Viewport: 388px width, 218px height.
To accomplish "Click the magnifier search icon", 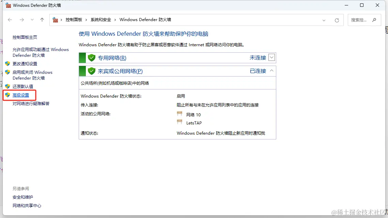I will 374,20.
